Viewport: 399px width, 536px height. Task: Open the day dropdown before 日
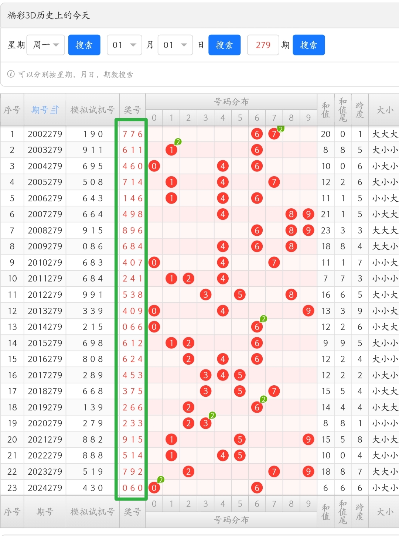pos(175,45)
